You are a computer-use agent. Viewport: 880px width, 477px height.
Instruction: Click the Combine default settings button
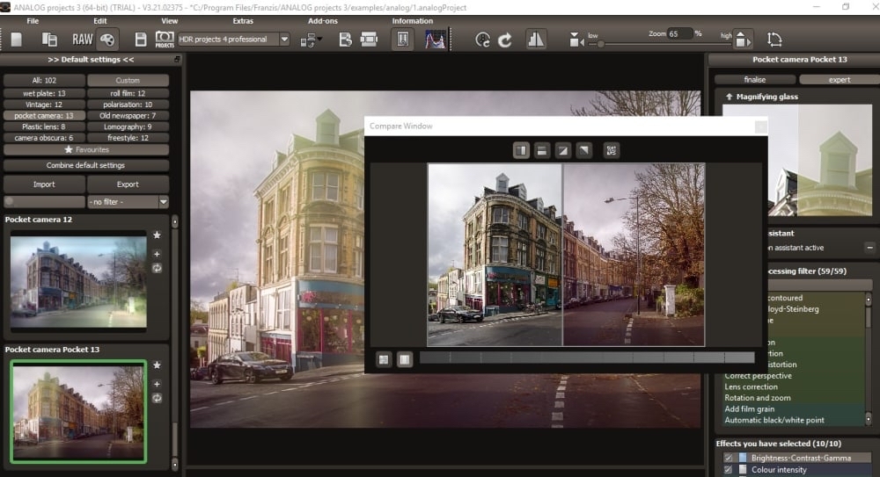(85, 165)
